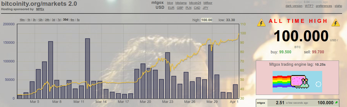This screenshot has height=107, width=347.
Task: Click the Mar 20 x-axis label
Action: click(x=145, y=101)
